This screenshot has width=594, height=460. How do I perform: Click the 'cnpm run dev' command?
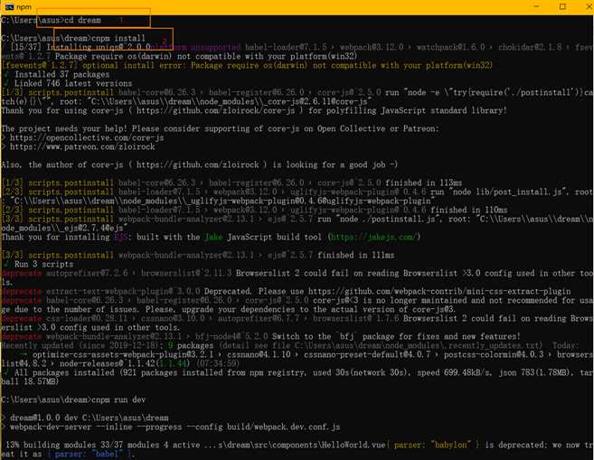(118, 399)
